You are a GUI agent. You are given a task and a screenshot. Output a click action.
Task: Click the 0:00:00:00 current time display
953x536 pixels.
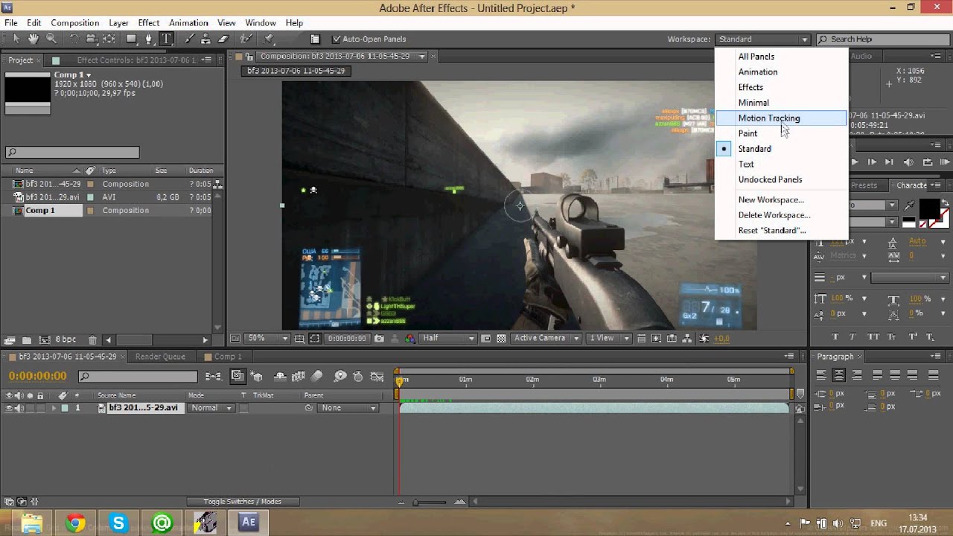point(37,376)
